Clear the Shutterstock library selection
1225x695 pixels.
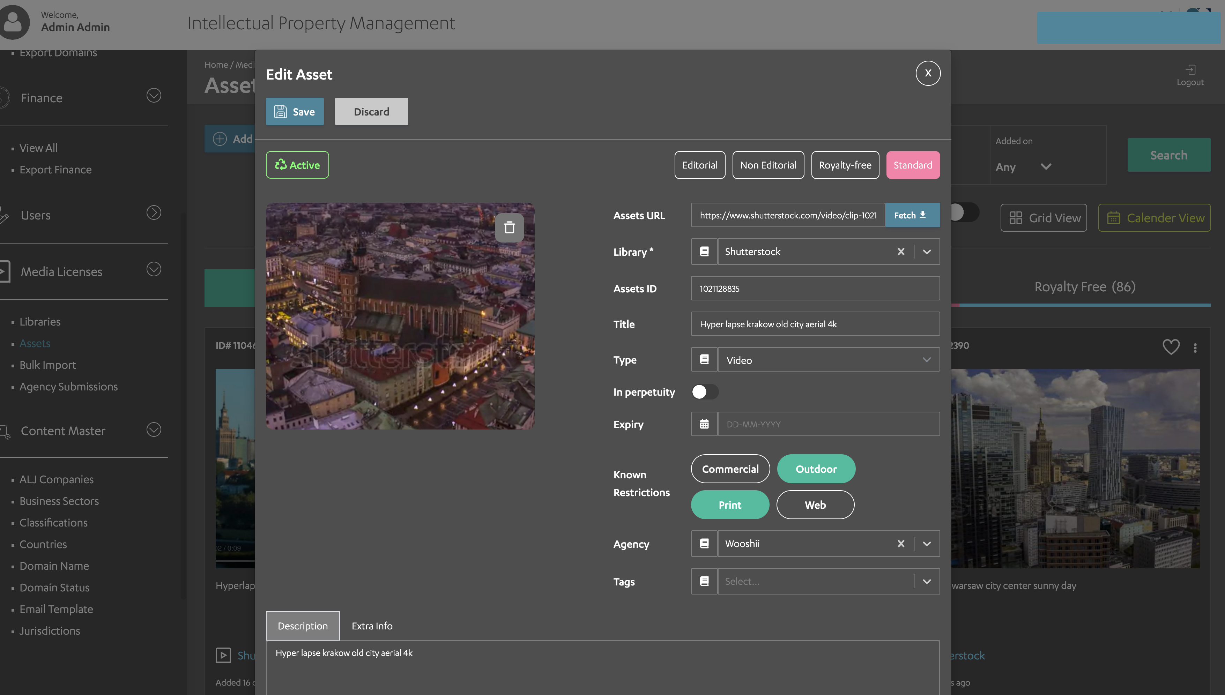tap(901, 252)
